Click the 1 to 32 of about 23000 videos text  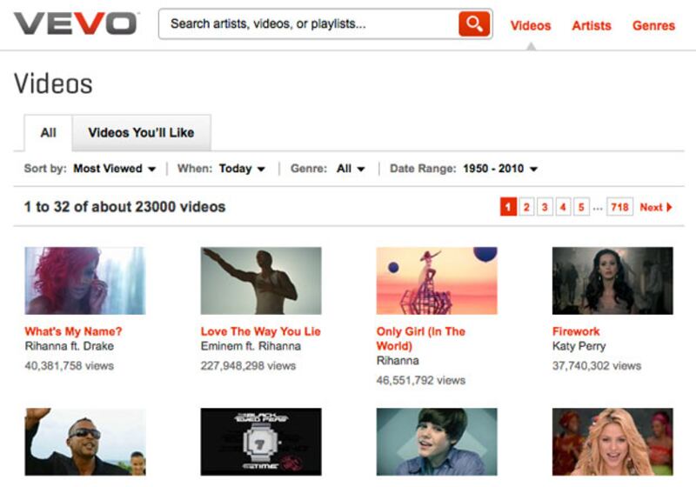click(x=124, y=207)
